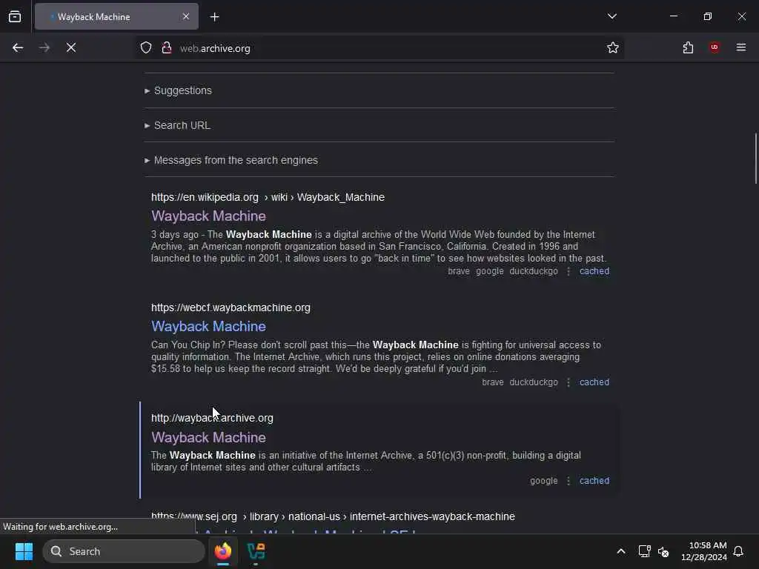Image resolution: width=759 pixels, height=569 pixels.
Task: Stop loading the page
Action: pos(71,47)
